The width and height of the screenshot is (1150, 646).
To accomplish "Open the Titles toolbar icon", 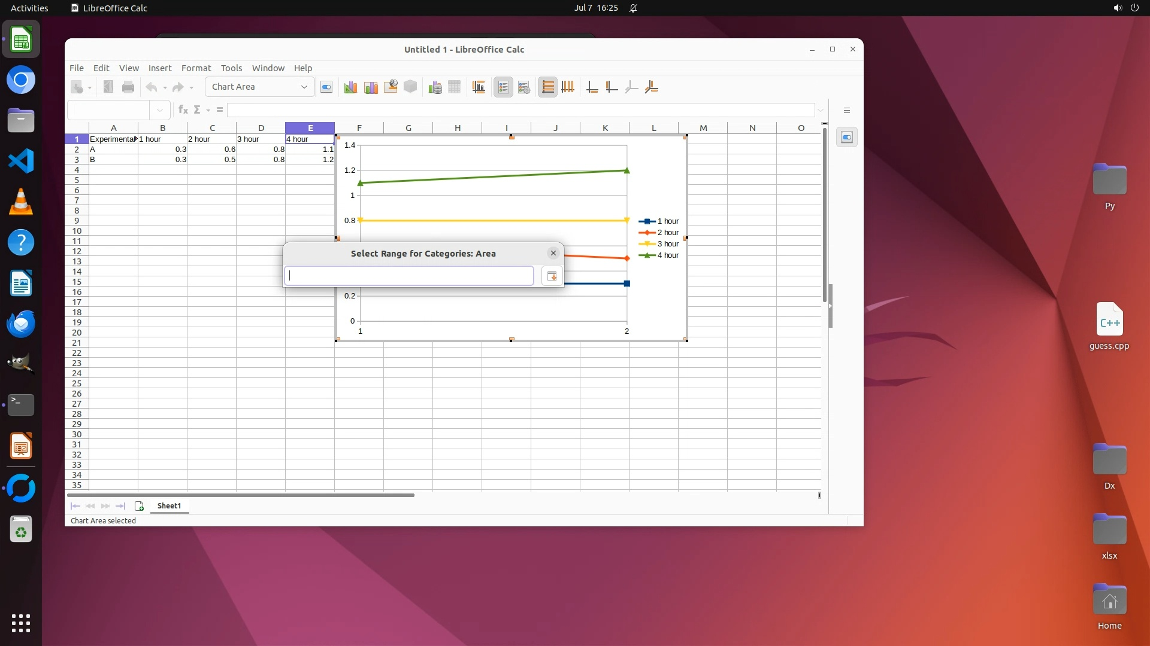I will click(x=479, y=87).
